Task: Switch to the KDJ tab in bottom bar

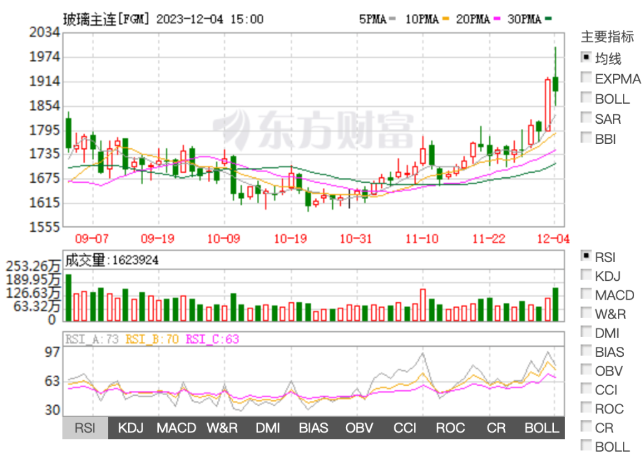Action: click(131, 428)
